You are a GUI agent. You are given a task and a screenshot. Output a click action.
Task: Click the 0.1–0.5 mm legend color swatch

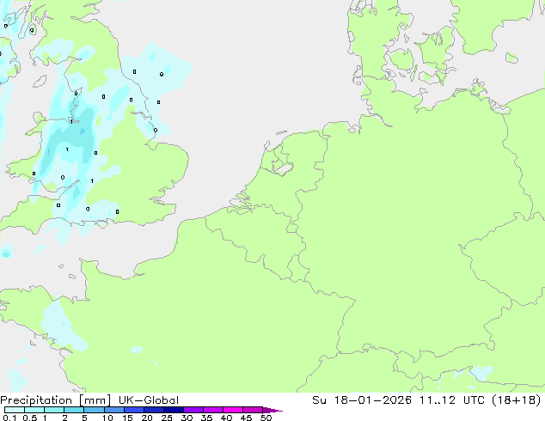coord(15,410)
